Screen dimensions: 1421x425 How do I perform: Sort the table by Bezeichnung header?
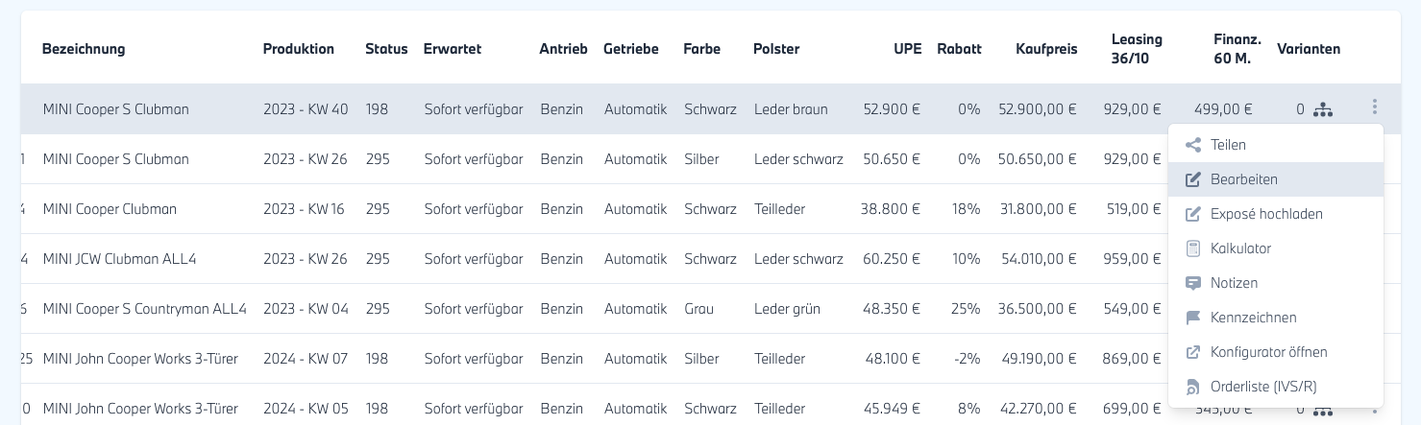84,49
